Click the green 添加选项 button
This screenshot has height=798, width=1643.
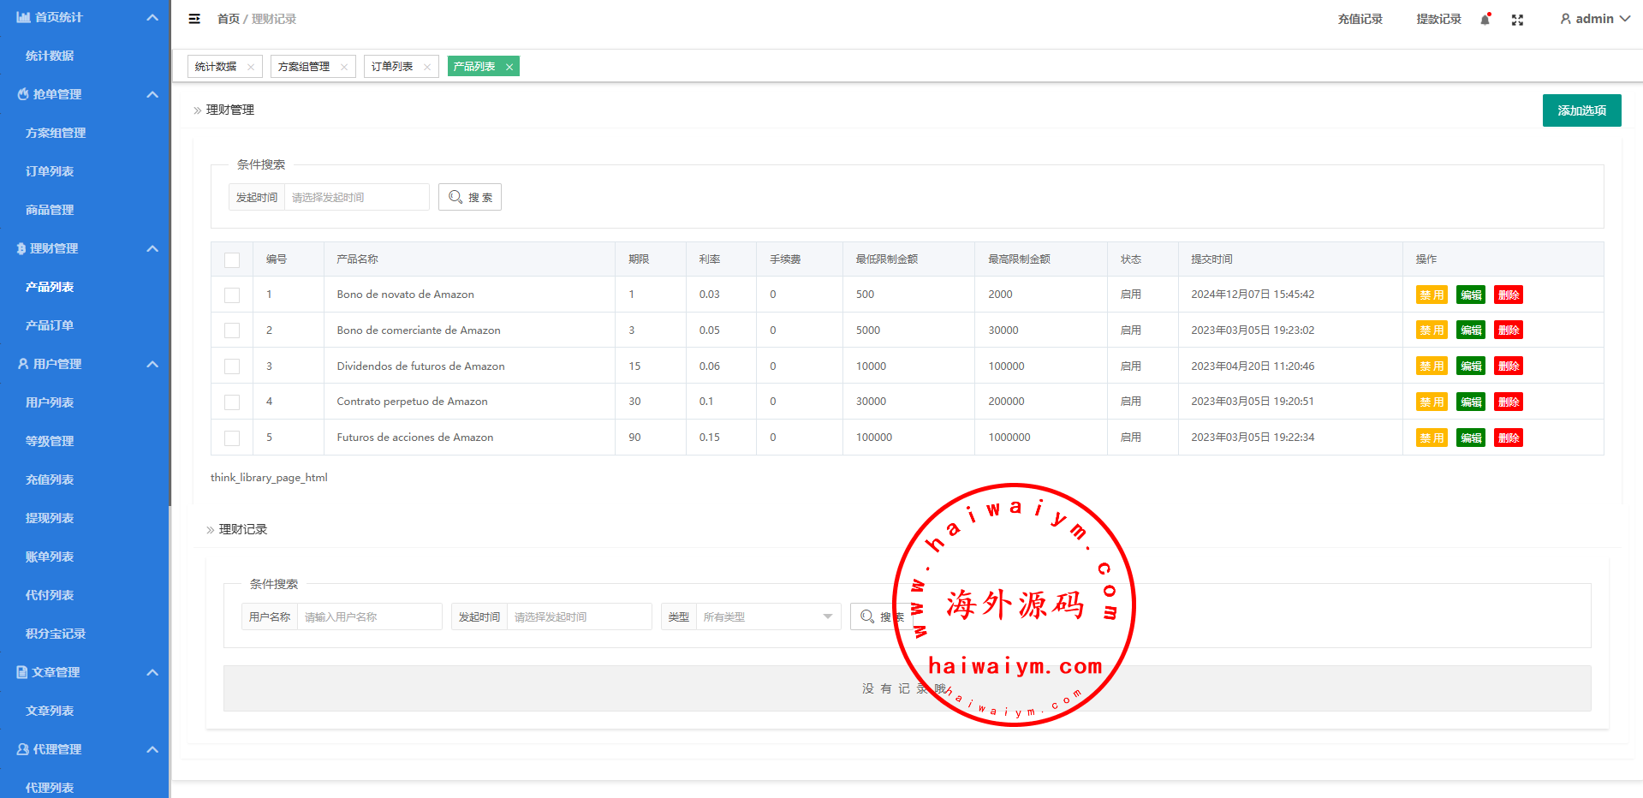[1581, 110]
